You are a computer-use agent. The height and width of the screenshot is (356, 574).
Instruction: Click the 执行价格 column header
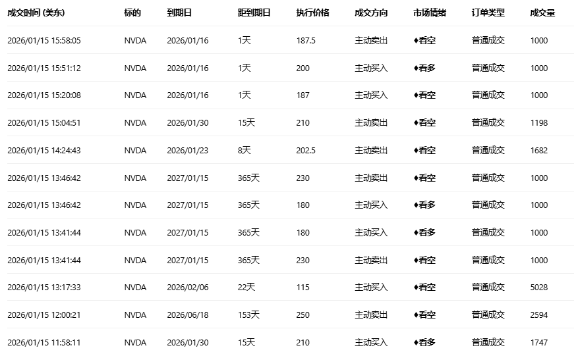312,13
